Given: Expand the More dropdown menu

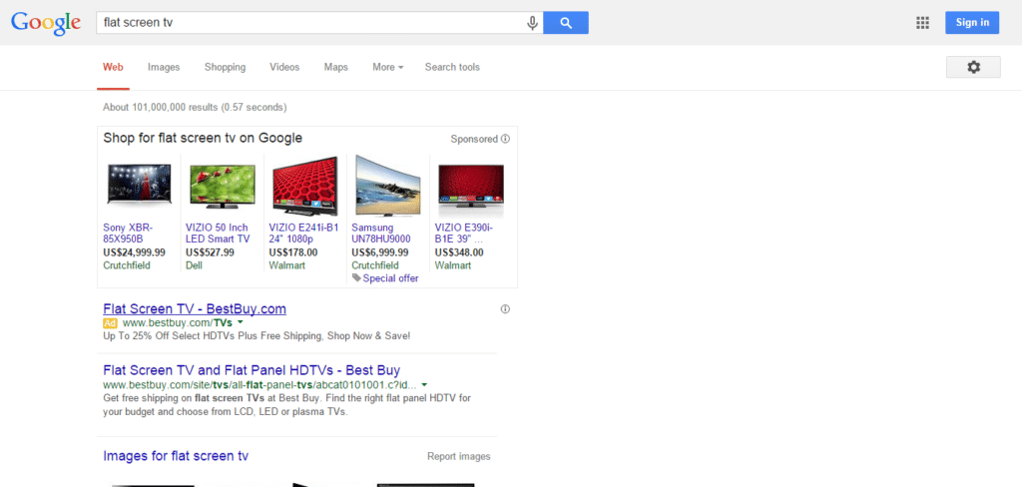Looking at the screenshot, I should click(387, 68).
